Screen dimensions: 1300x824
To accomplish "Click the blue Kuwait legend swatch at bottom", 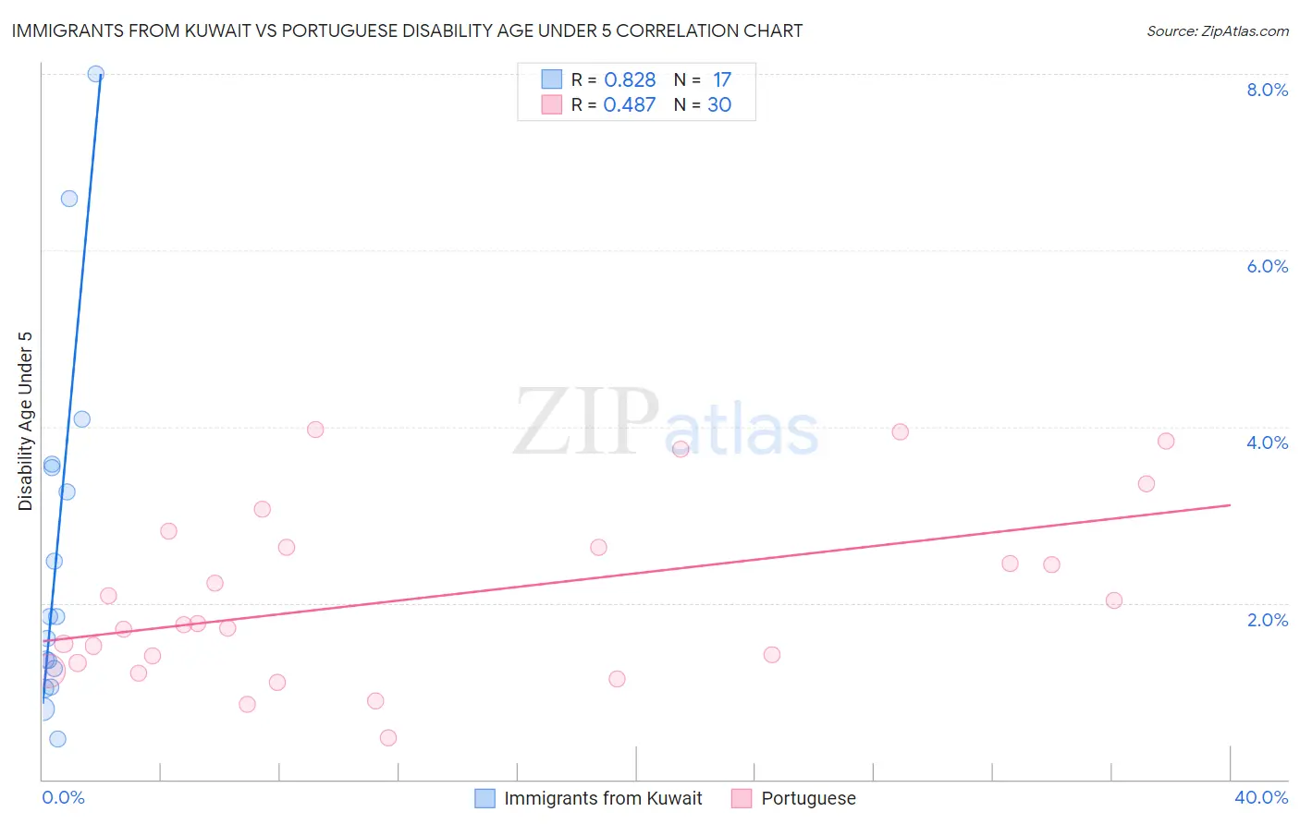I will click(x=484, y=798).
